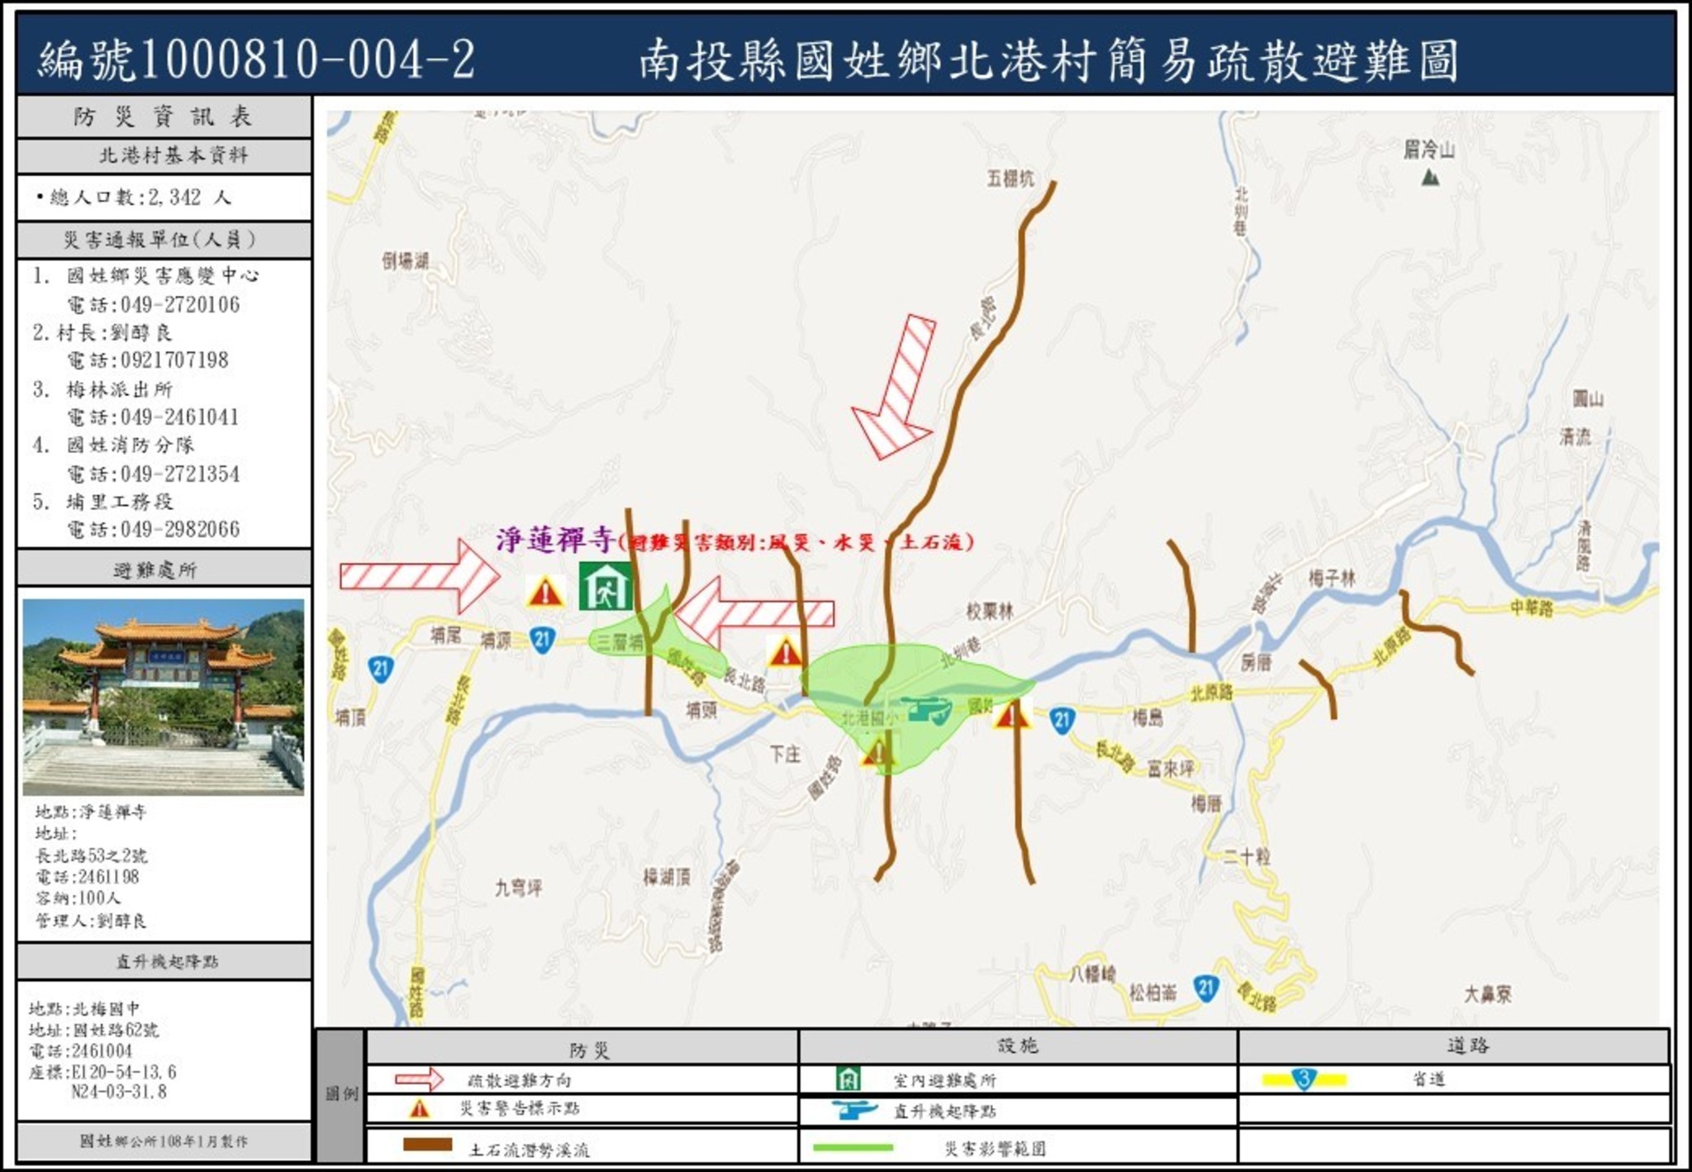Click the helicopter icon in the legend
This screenshot has height=1172, width=1692.
853,1110
